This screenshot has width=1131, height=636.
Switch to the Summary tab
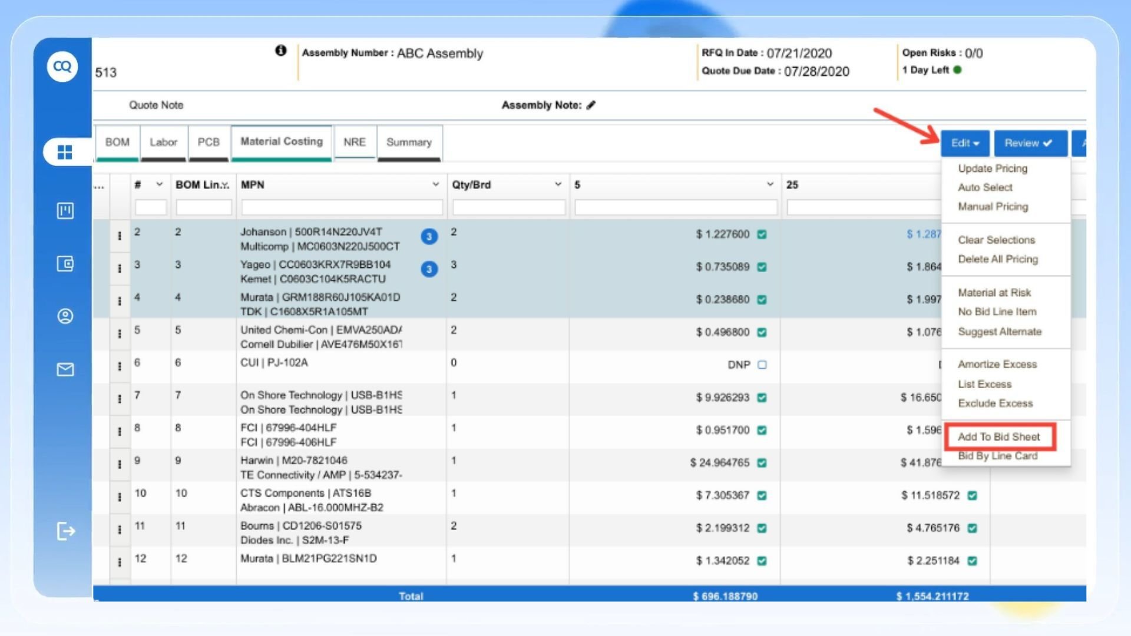(409, 142)
